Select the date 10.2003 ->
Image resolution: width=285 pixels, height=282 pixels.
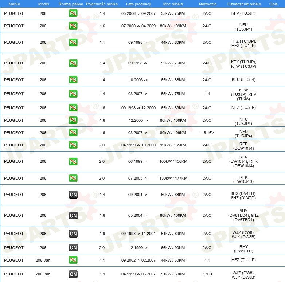tap(138, 80)
